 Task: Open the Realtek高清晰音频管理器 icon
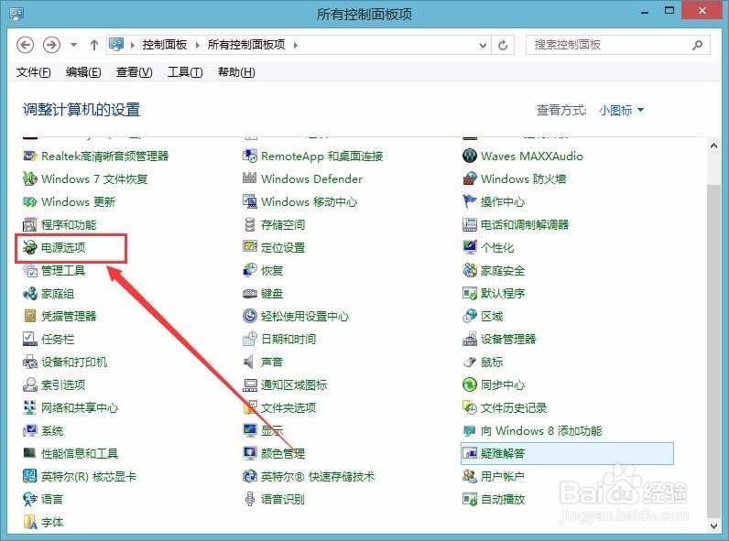coord(30,157)
